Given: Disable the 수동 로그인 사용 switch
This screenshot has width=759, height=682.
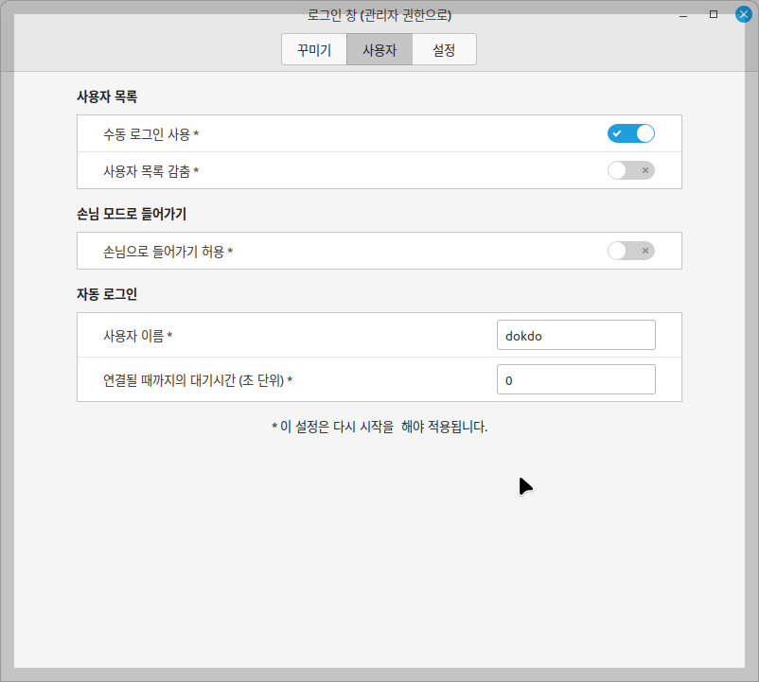Looking at the screenshot, I should point(630,133).
